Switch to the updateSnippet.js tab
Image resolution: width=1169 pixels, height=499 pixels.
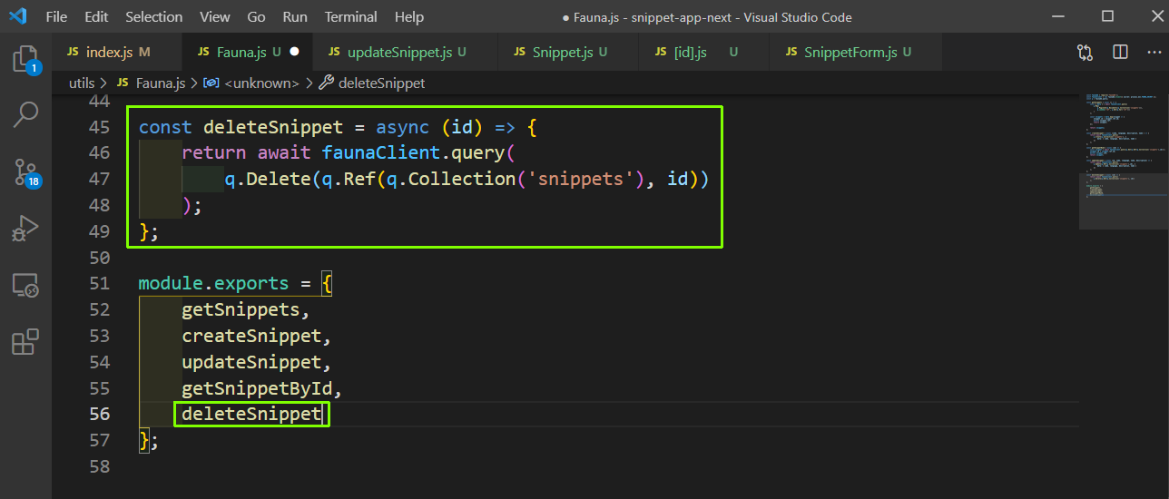tap(405, 53)
